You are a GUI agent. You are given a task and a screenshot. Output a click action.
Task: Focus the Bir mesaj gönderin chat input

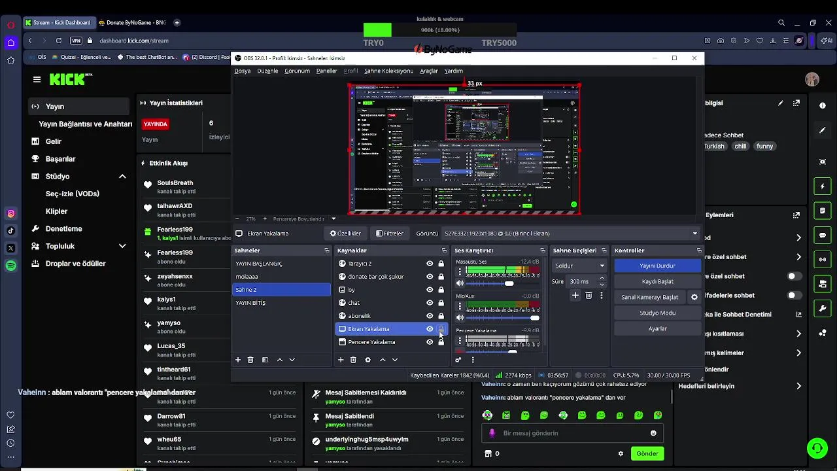572,433
